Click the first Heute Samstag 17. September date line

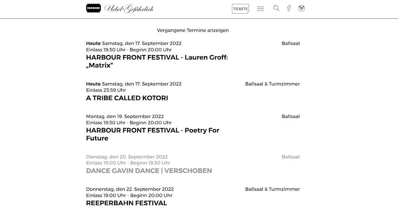134,43
